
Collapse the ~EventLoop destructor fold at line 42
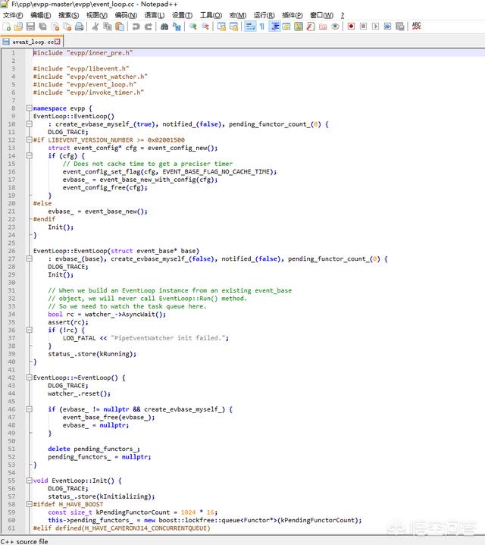30,377
